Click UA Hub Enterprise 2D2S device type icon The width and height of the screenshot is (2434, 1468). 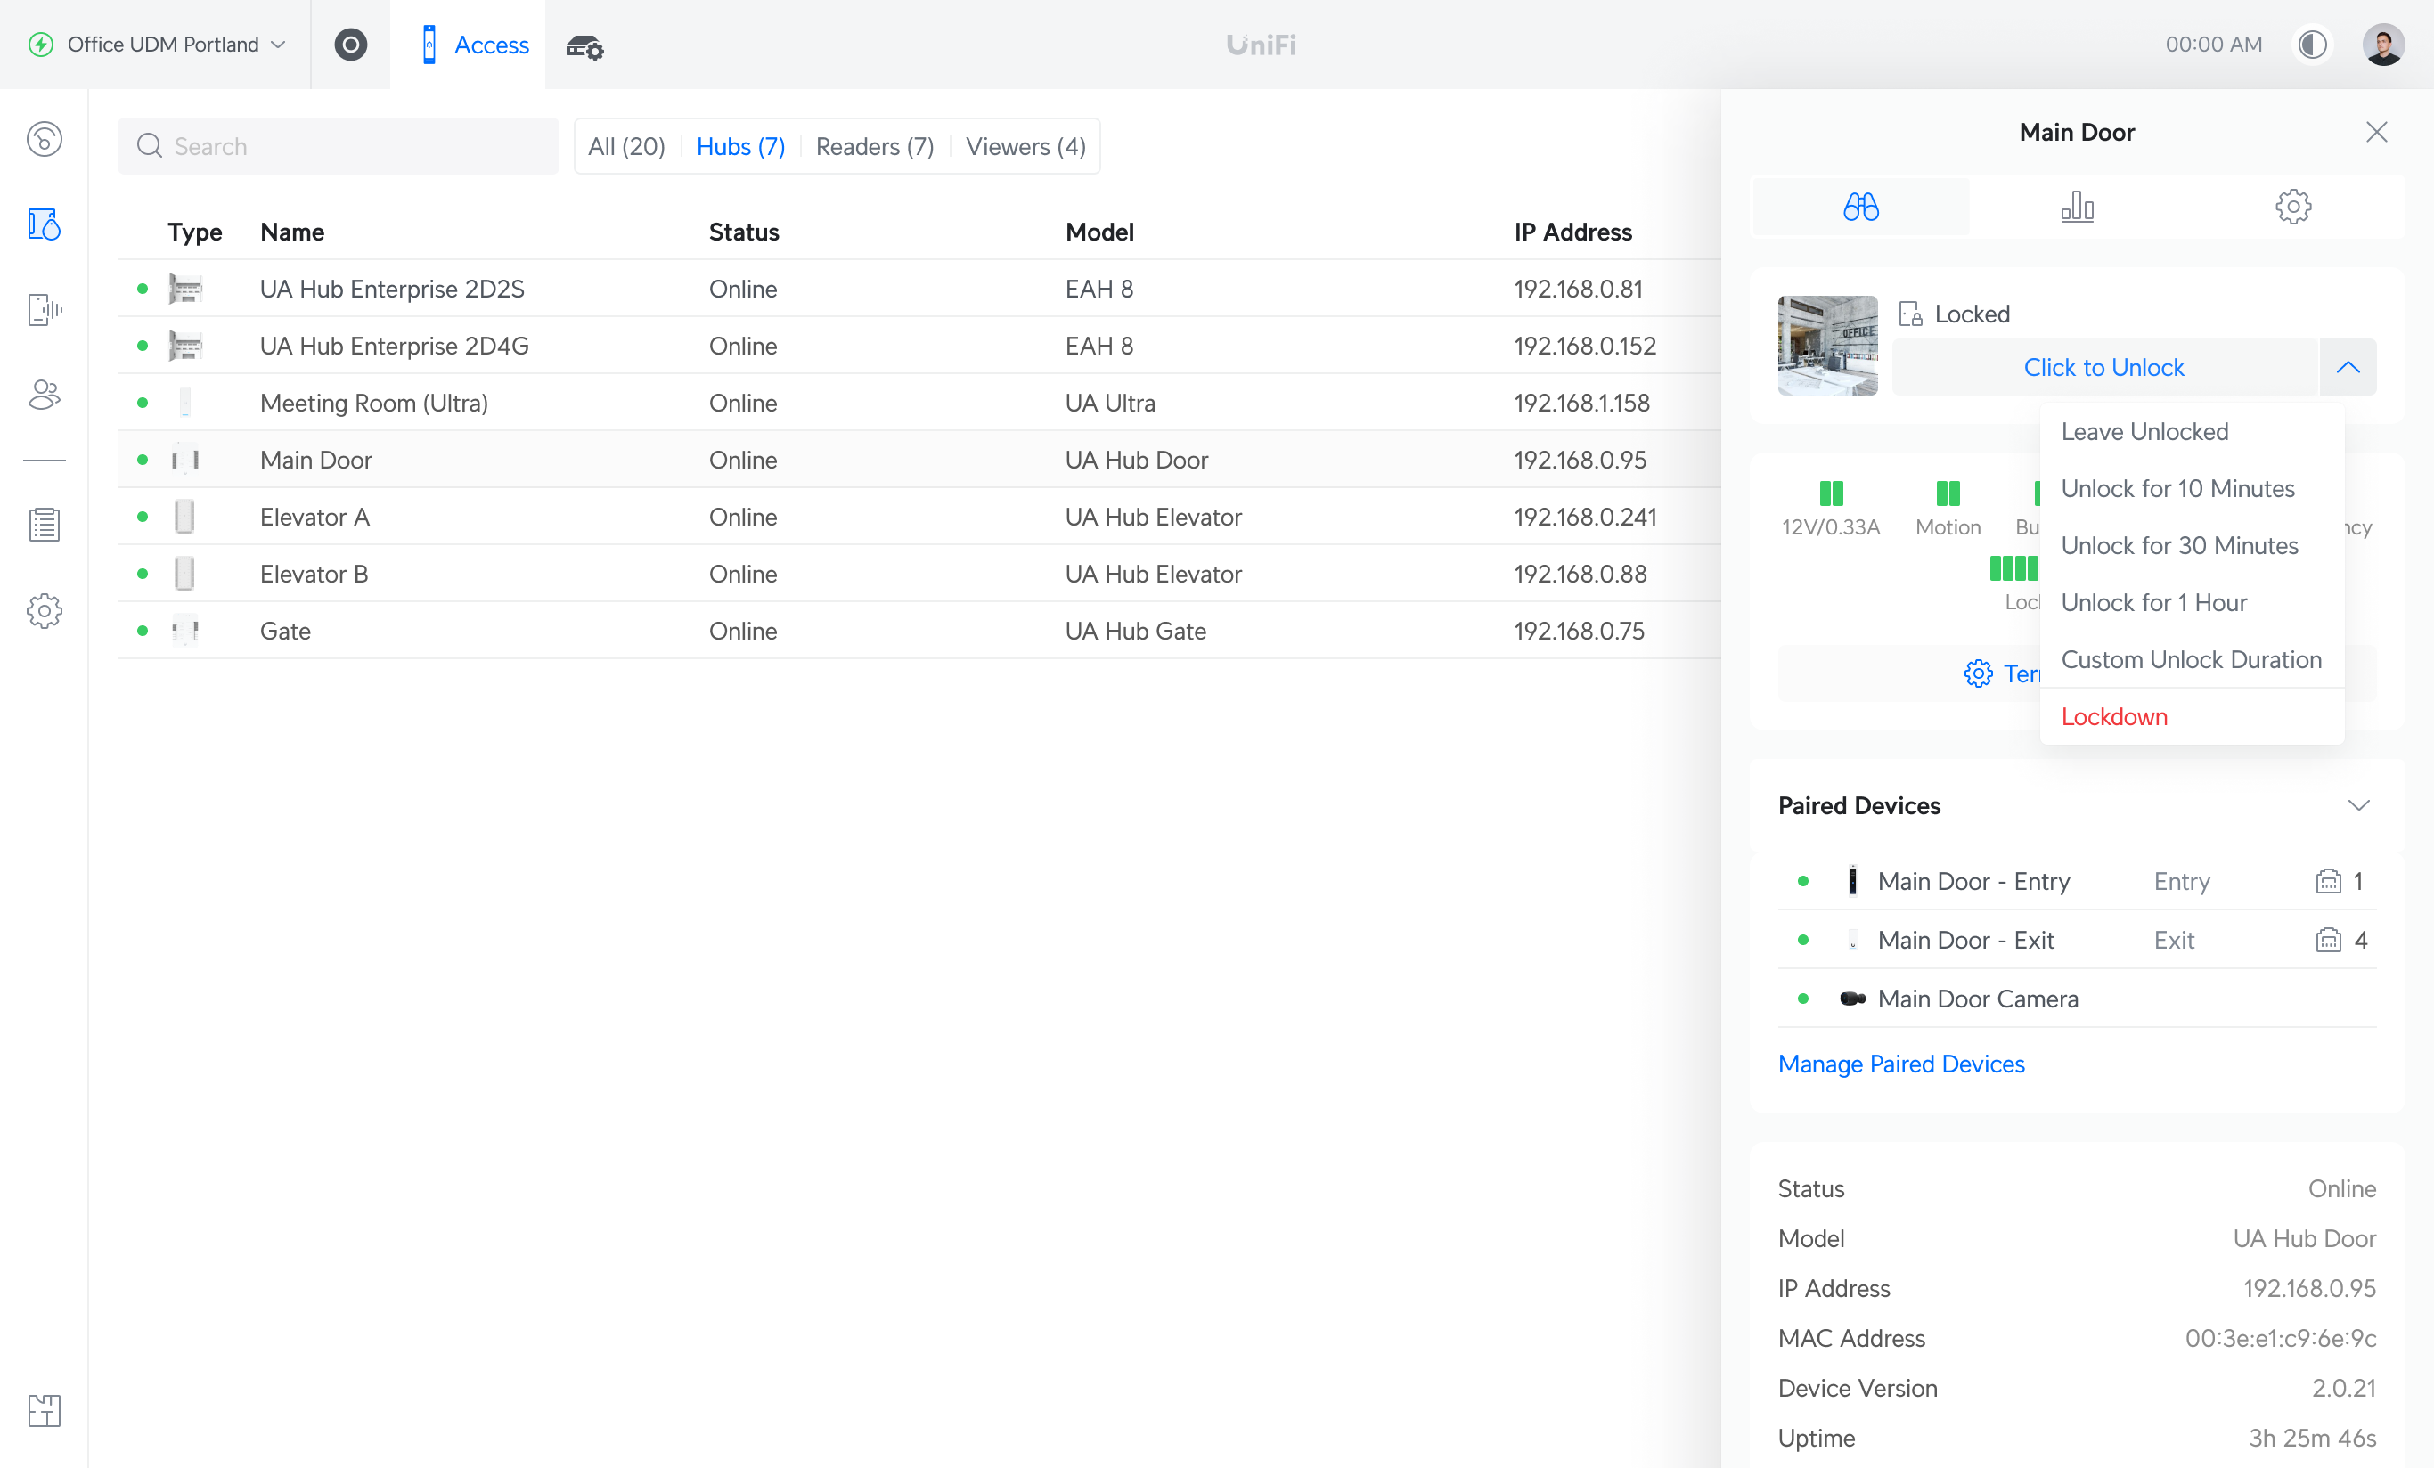click(184, 289)
